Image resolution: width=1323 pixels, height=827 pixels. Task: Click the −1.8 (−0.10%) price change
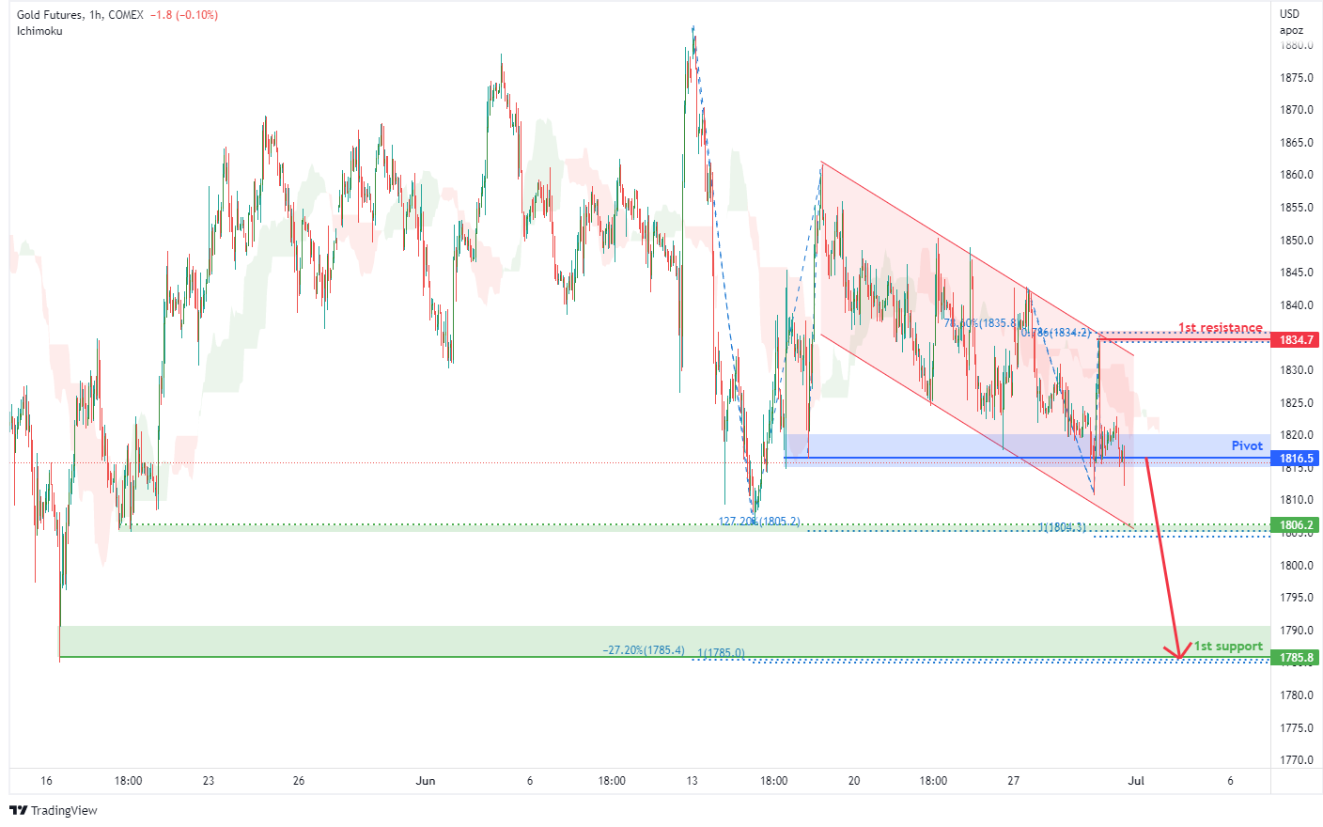click(184, 15)
